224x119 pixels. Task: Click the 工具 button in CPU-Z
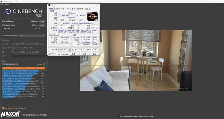(73, 54)
